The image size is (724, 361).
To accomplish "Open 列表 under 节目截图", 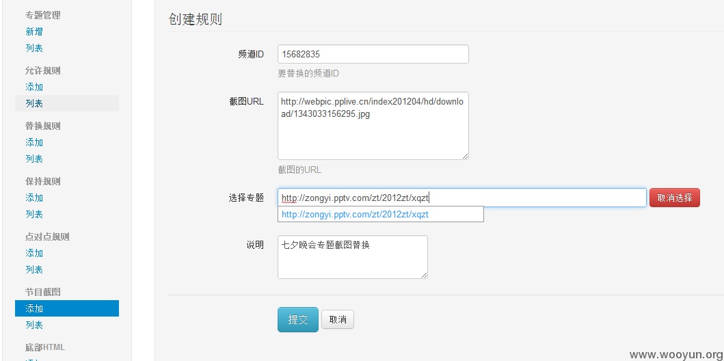I will point(34,325).
